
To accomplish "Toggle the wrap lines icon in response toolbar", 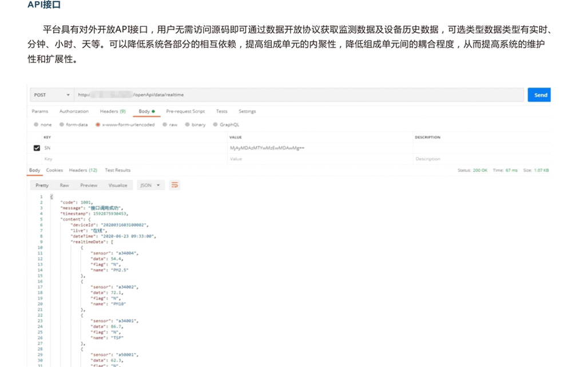I will click(x=175, y=185).
